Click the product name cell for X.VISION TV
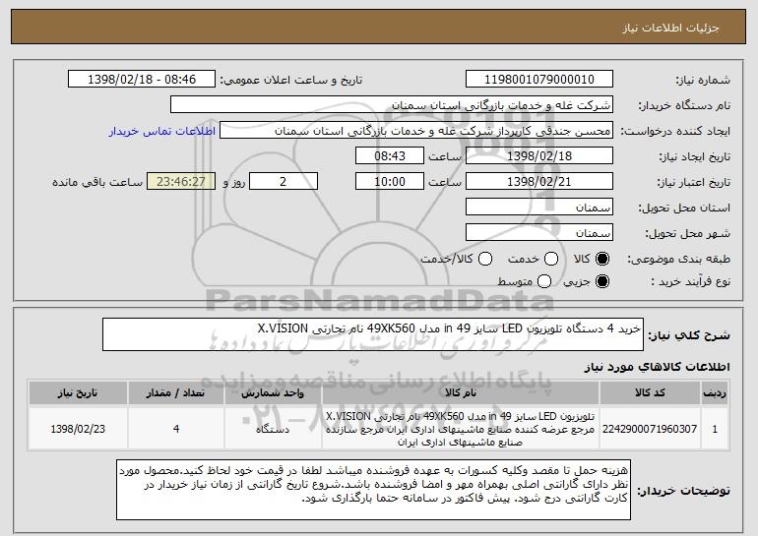Image resolution: width=758 pixels, height=536 pixels. click(461, 429)
